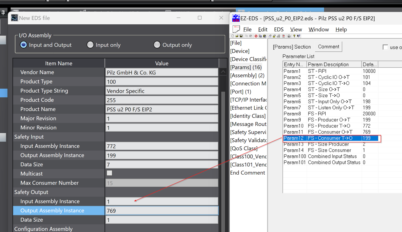Select the End Comment entry in tree
Screen dimensions: 402x232
pyautogui.click(x=247, y=173)
